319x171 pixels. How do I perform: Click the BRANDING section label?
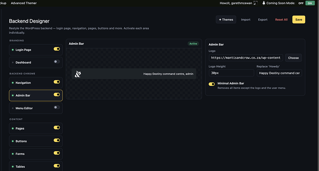(17, 41)
